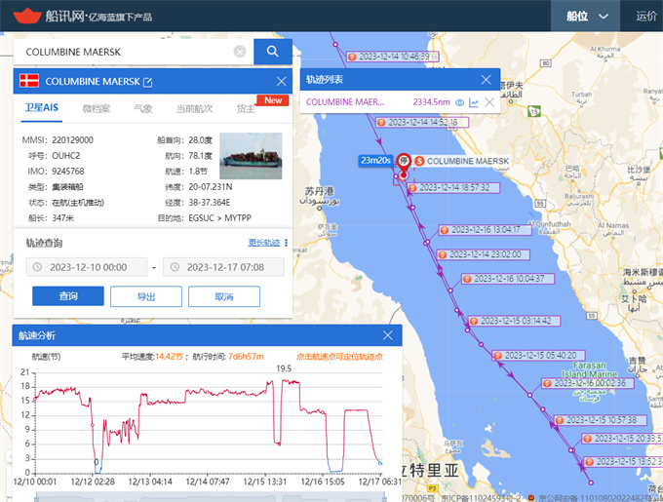This screenshot has width=663, height=502.
Task: Click inside the COLUMBINE MAERSK search field
Action: 127,52
